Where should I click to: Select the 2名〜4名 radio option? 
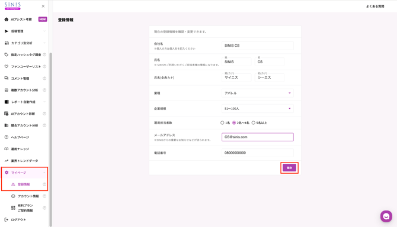pyautogui.click(x=234, y=123)
